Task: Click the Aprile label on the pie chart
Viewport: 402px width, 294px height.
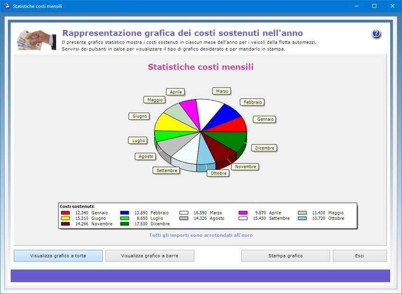Action: click(x=175, y=92)
